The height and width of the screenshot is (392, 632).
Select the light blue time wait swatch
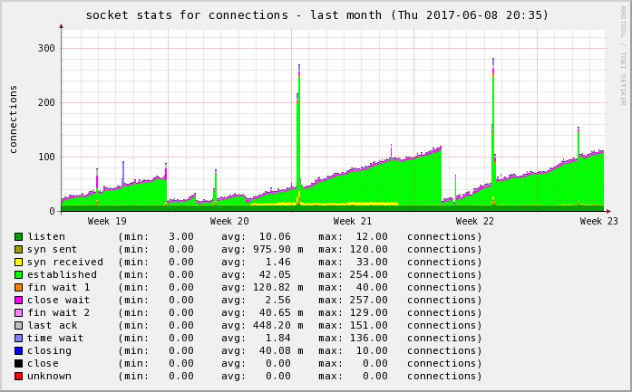click(18, 338)
